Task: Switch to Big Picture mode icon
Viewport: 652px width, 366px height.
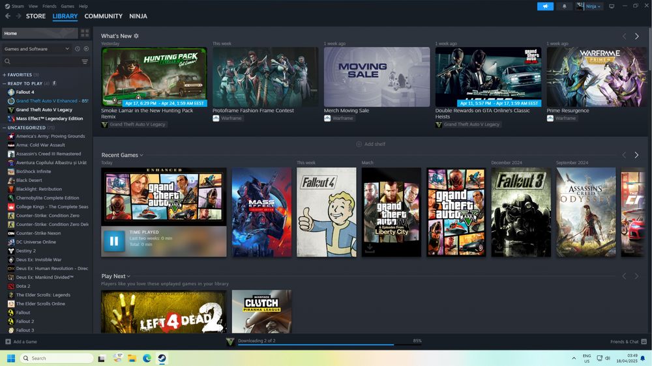Action: pos(612,7)
